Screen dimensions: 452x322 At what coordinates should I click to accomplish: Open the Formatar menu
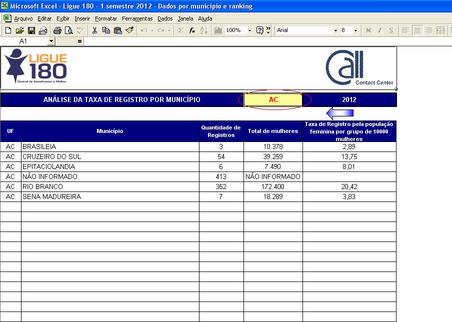click(106, 18)
